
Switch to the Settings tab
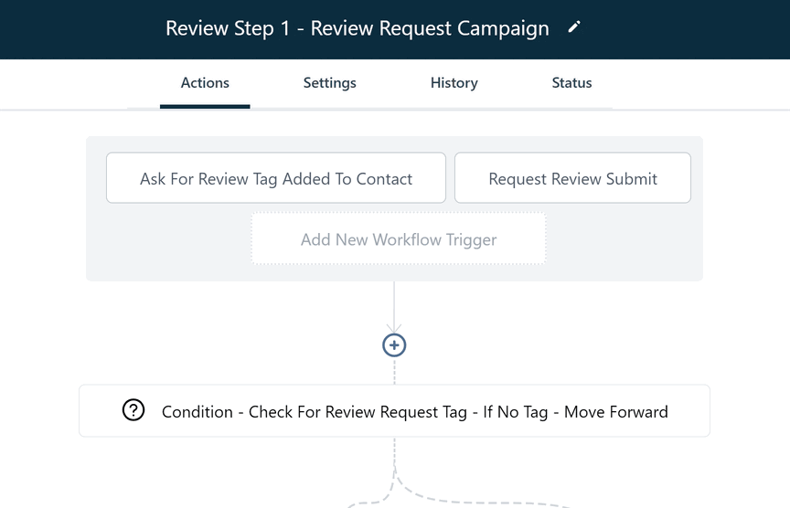329,83
